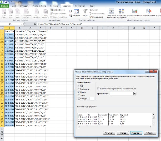Image resolution: width=161 pixels, height=141 pixels.
Task: Expand the Gegevensvalidatie dropdown arrow
Action: coord(134,18)
